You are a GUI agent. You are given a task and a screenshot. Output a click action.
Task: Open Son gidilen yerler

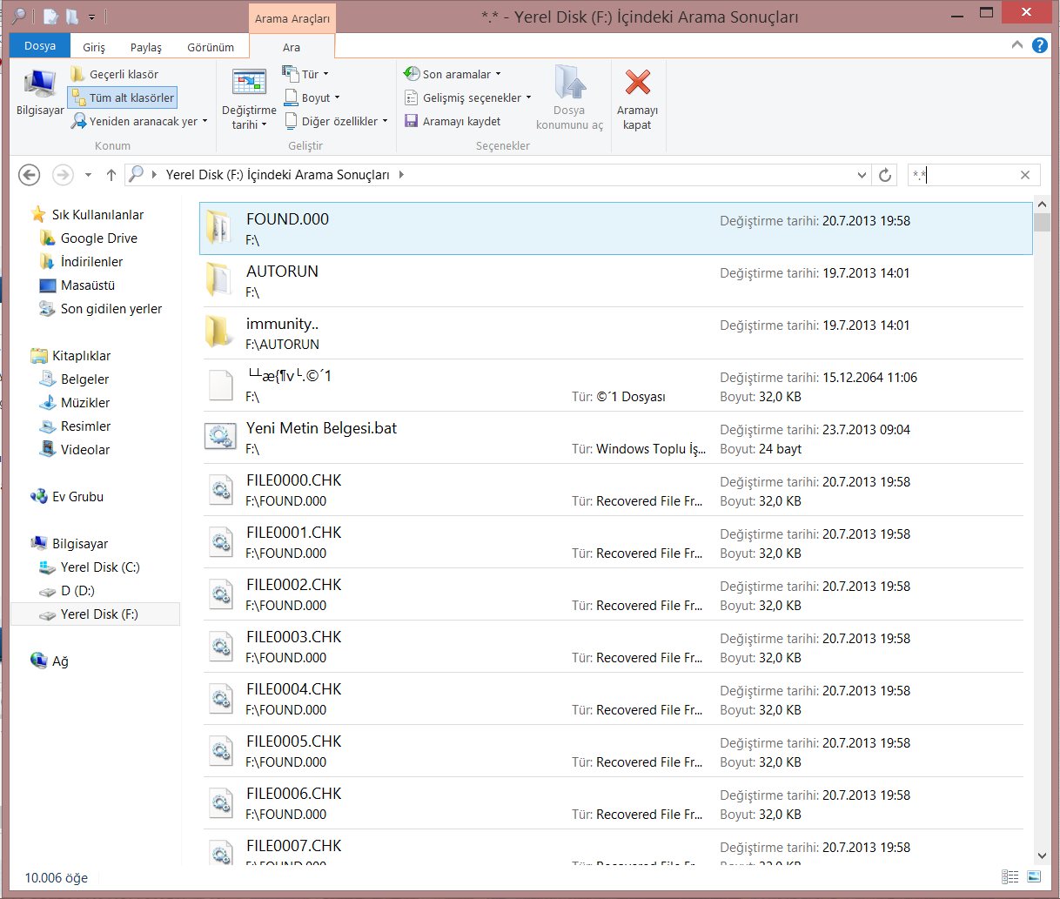[111, 308]
